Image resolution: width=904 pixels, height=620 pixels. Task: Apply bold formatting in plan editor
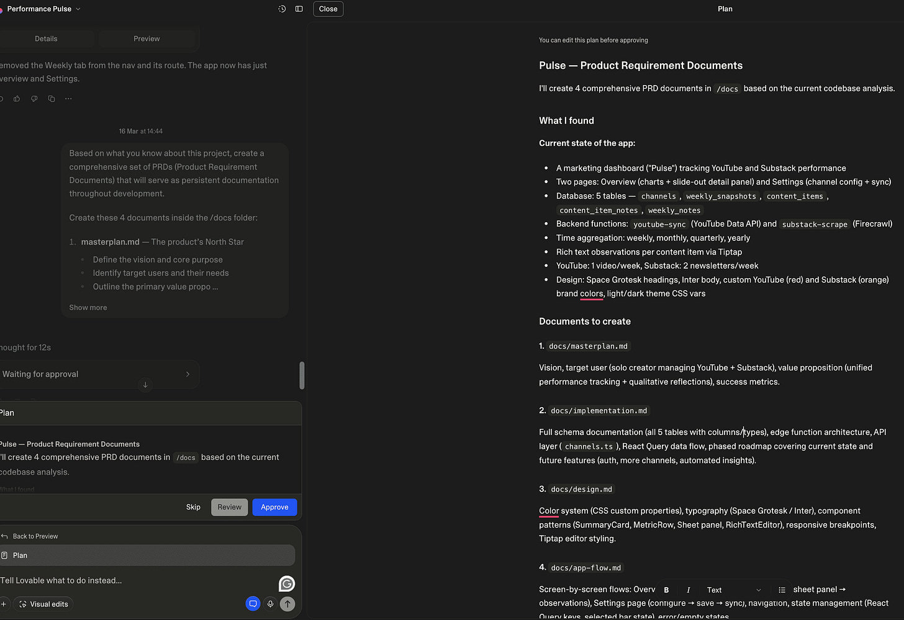[666, 590]
